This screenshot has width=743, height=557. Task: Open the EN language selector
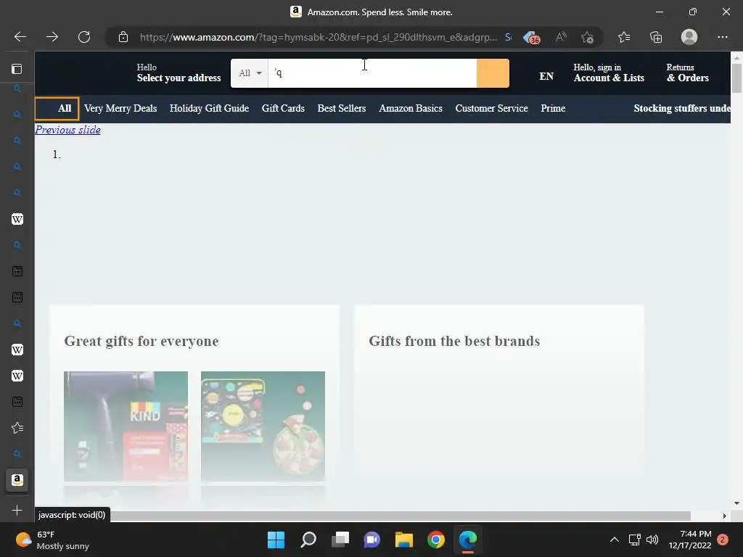click(546, 76)
